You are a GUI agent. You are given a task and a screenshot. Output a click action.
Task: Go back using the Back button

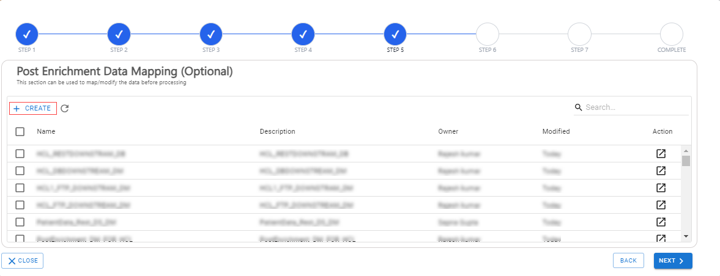[628, 260]
